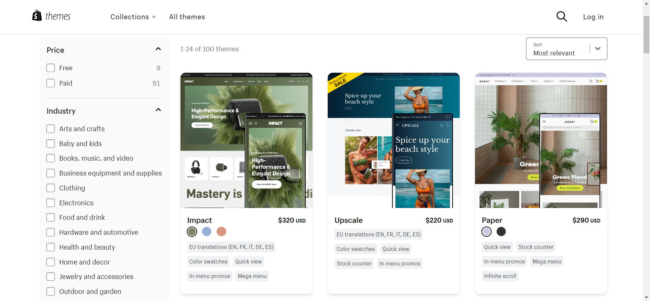This screenshot has height=301, width=650.
Task: Pick Impact's salmon color swatch
Action: tap(221, 232)
